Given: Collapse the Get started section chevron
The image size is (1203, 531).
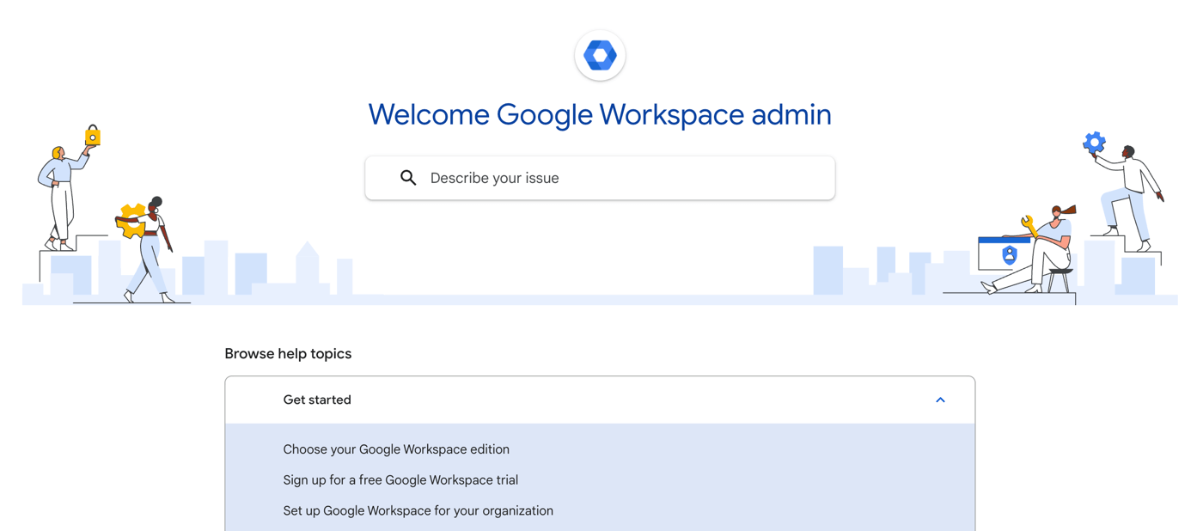Looking at the screenshot, I should coord(940,400).
